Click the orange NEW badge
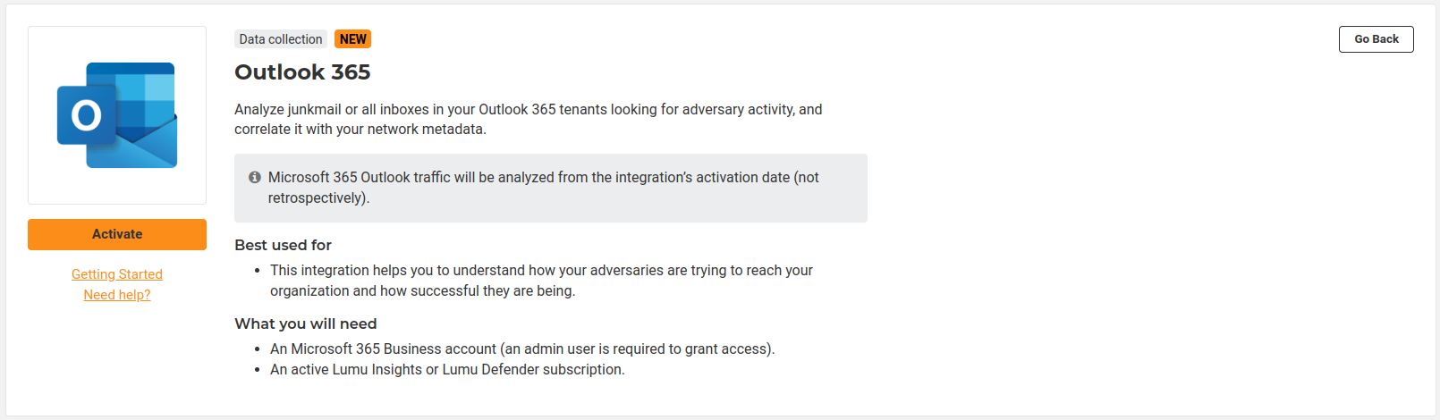The image size is (1440, 420). 352,39
